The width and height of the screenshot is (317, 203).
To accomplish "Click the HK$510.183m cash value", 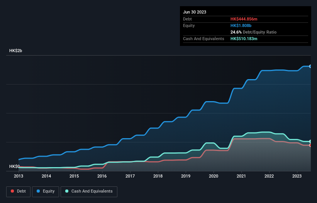I will coord(244,39).
